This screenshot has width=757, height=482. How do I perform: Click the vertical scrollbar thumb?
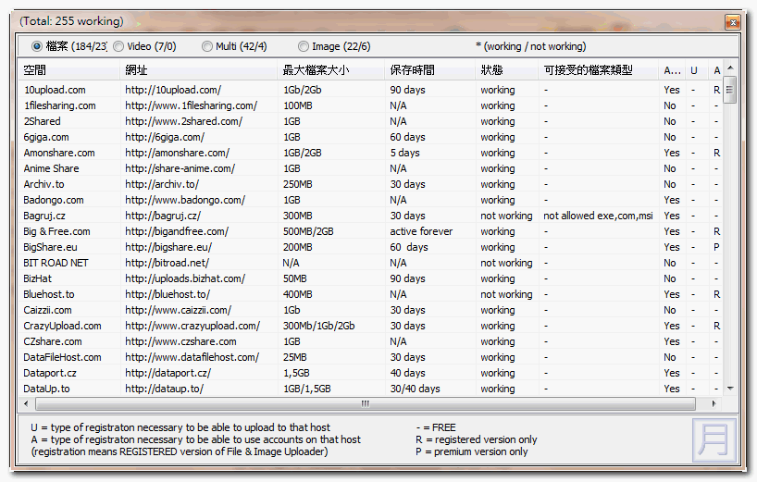730,90
